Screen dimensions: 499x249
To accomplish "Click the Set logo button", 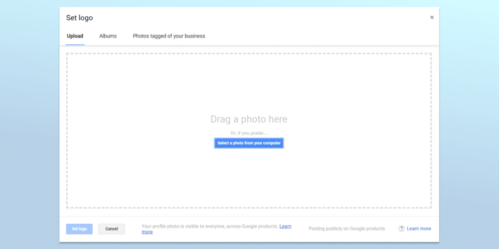I will 79,229.
